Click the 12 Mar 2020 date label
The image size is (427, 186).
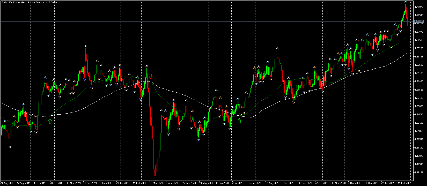point(156,183)
